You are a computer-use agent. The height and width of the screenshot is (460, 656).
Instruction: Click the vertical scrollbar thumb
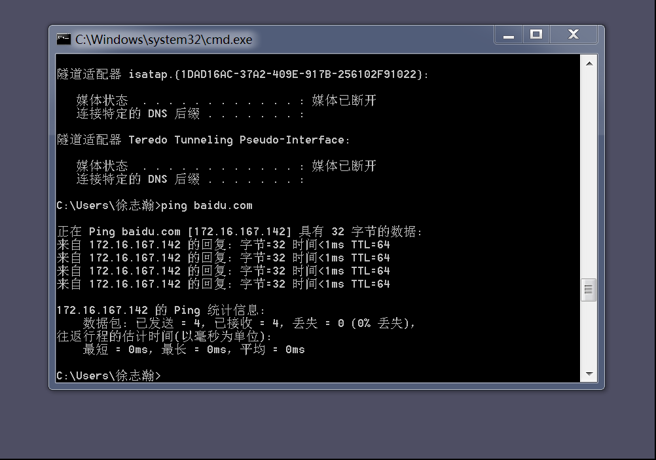589,289
